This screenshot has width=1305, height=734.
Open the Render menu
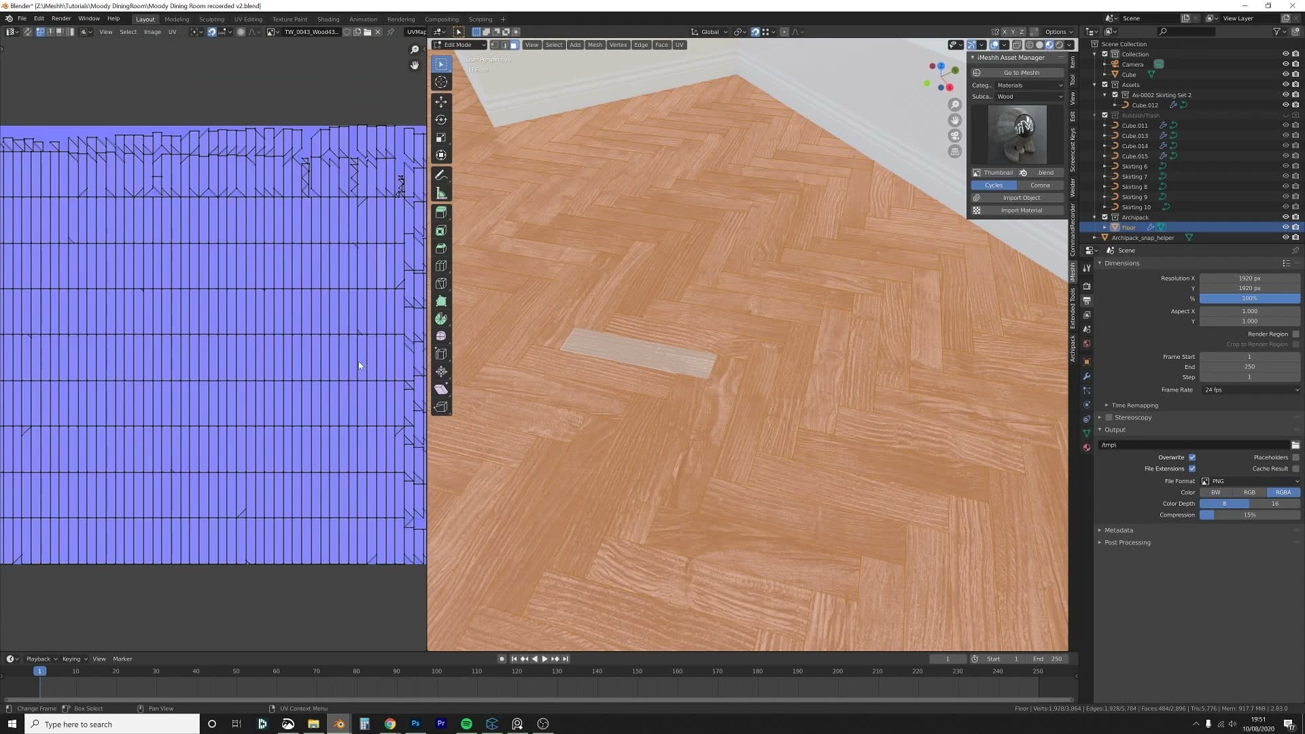pos(61,18)
